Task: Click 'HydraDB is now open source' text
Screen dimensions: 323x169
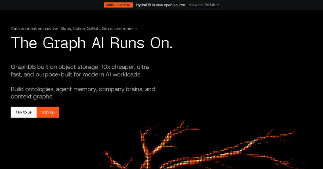Action: point(161,5)
